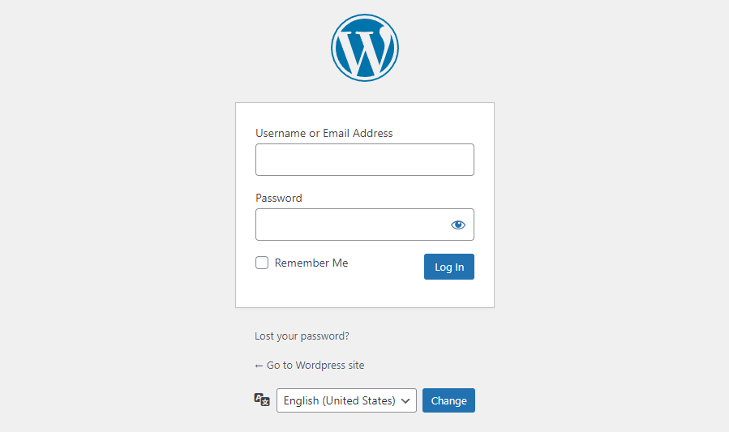Follow the Go to Wordpress site link
This screenshot has height=432, width=729.
tap(315, 366)
